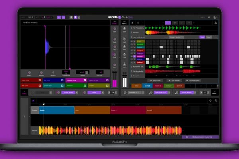The height and width of the screenshot is (159, 239).
Task: Toggle the x2 button on Rimshot row
Action: 131,44
